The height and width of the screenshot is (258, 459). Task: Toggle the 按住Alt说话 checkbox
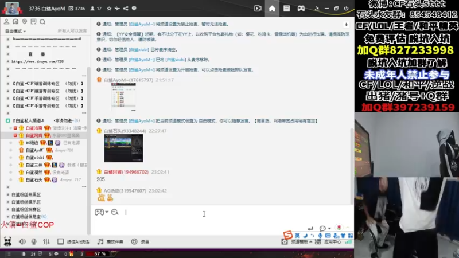pos(61,241)
